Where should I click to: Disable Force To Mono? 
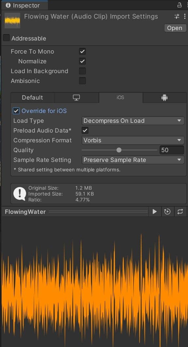click(82, 51)
